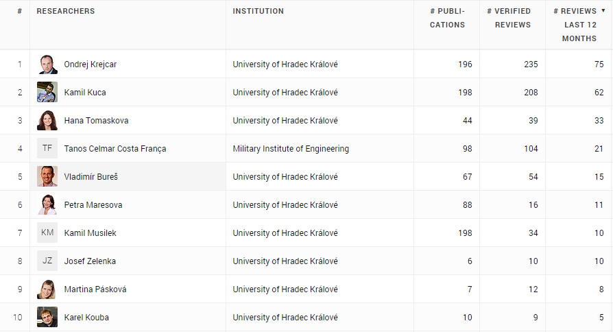Open Vladimír Bureš's avatar image
The image size is (613, 332).
point(47,176)
